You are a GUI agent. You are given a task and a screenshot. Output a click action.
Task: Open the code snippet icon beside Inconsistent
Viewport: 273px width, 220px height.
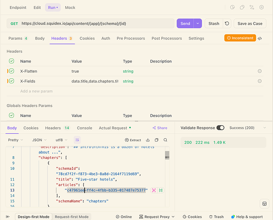pos(260,38)
